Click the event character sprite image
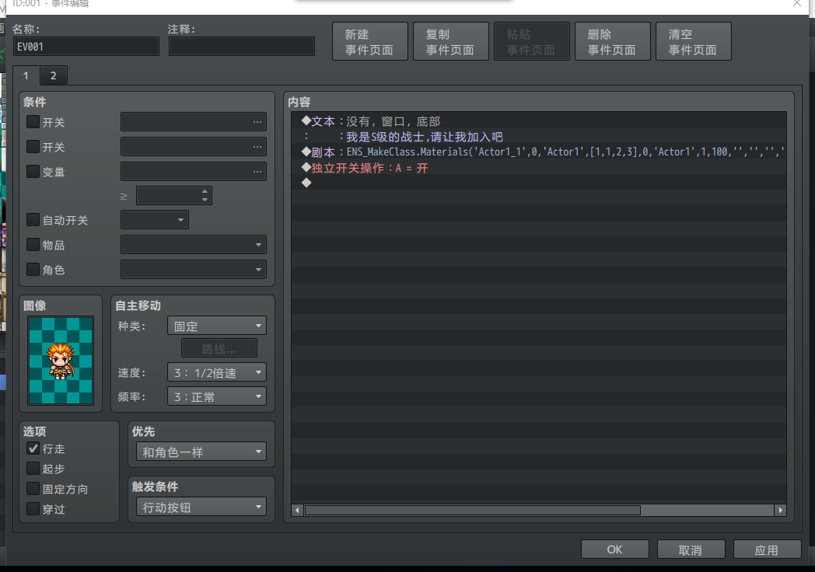 tap(61, 361)
